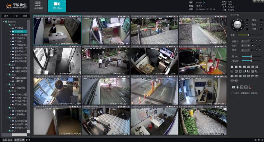Open the preset point number dropdown
Image resolution: width=264 pixels, height=142 pixels.
tap(246, 41)
